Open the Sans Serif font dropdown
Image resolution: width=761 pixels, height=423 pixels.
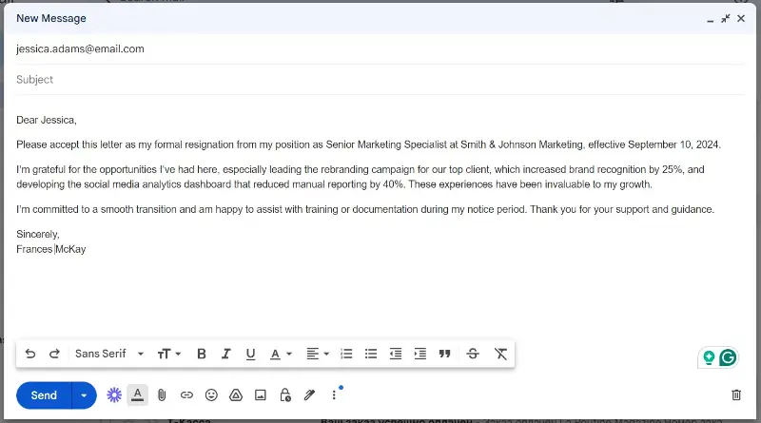click(109, 354)
